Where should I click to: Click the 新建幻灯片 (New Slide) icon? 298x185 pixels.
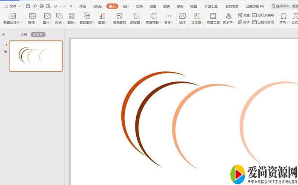[x=12, y=16]
